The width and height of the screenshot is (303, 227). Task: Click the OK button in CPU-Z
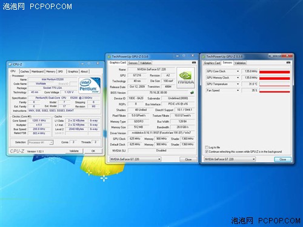[93, 151]
